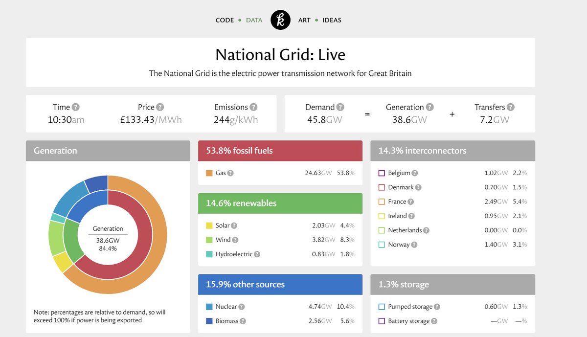The width and height of the screenshot is (587, 337).
Task: Click the 24.63GW gas value
Action: pyautogui.click(x=319, y=173)
